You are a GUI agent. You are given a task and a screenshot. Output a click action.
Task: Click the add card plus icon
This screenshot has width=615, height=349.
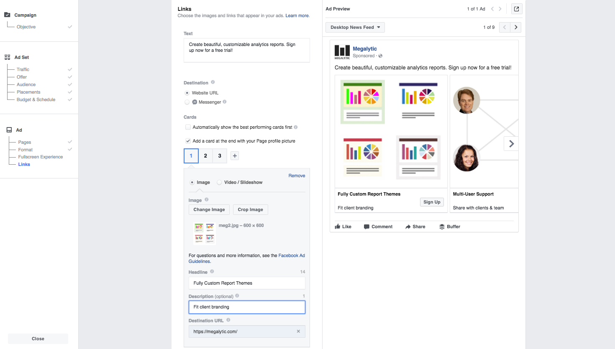(235, 156)
